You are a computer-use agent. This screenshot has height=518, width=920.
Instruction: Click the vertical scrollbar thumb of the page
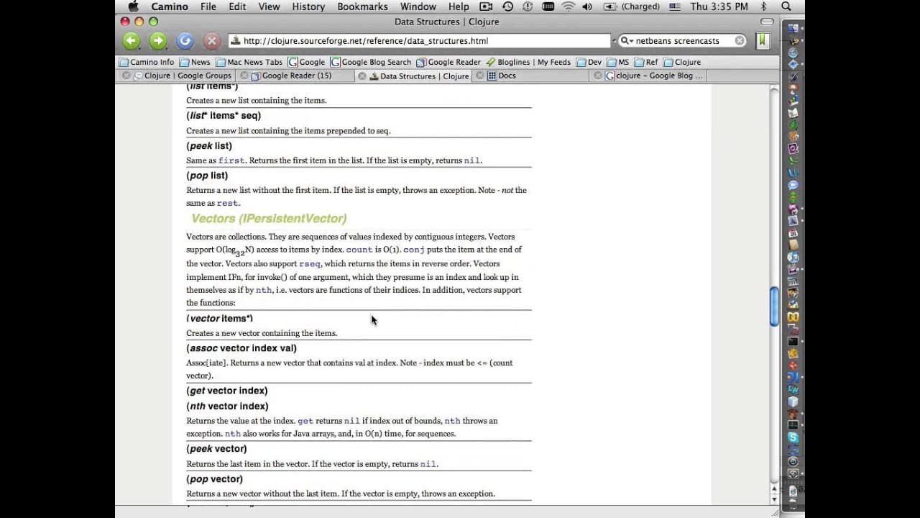(x=774, y=306)
